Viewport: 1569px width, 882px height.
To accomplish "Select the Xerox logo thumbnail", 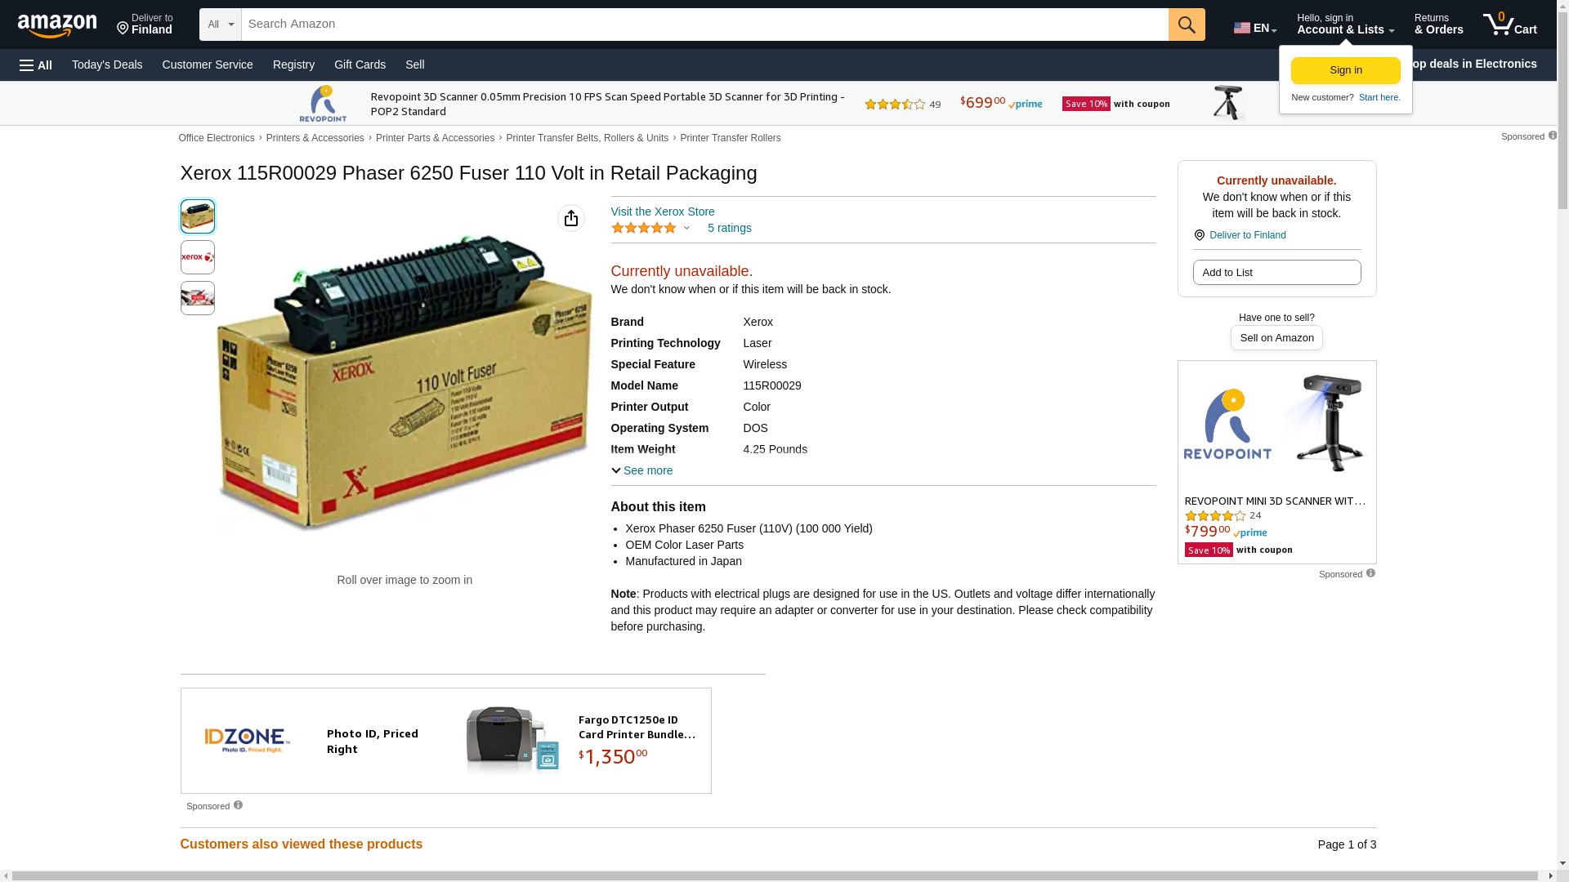I will click(x=198, y=257).
